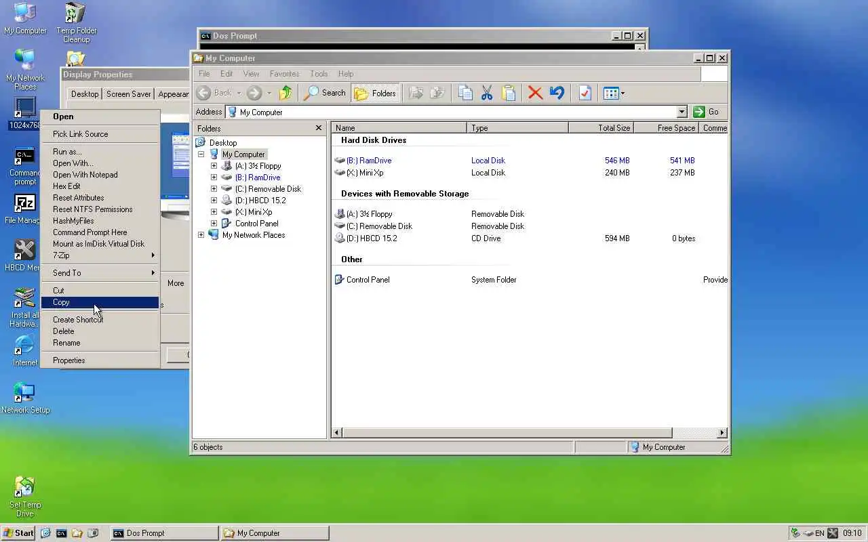This screenshot has width=868, height=542.
Task: Switch to Desktop tab in Display Properties
Action: coord(85,94)
